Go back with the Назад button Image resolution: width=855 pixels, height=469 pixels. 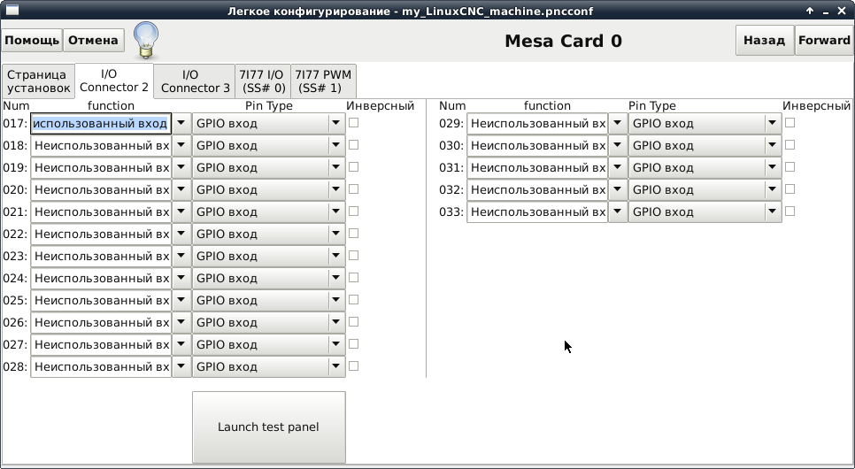click(x=765, y=41)
